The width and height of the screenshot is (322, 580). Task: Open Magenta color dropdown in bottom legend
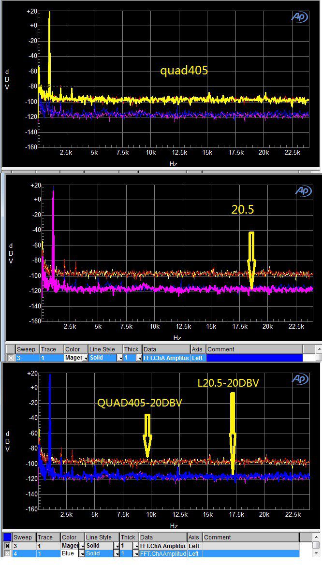(x=82, y=546)
